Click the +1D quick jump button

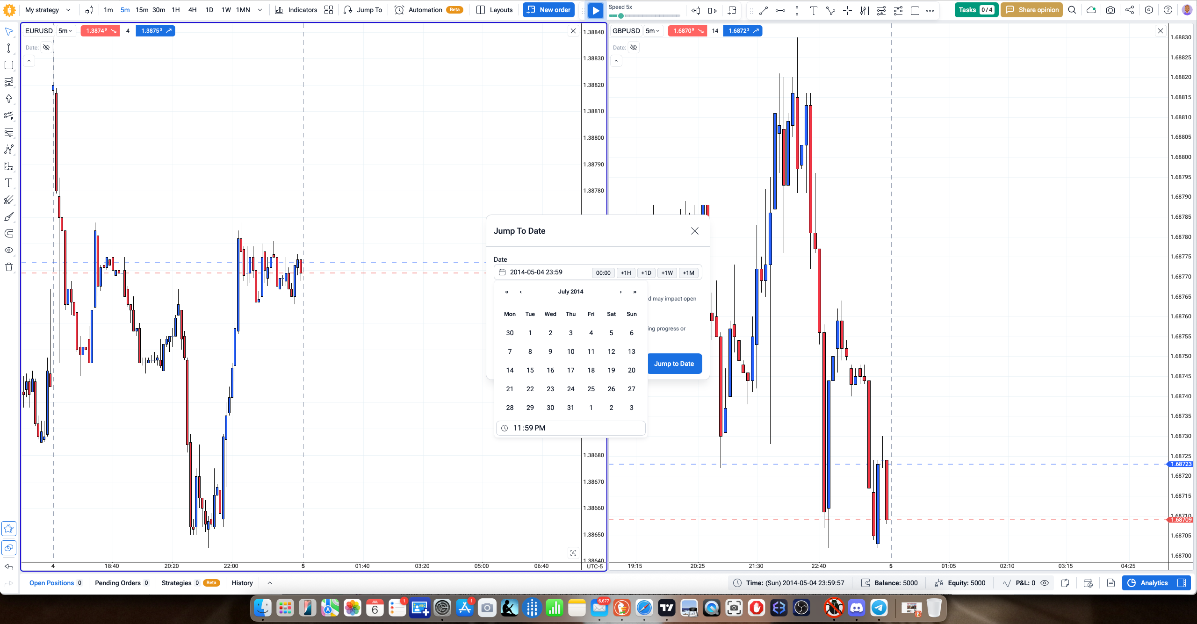tap(646, 273)
